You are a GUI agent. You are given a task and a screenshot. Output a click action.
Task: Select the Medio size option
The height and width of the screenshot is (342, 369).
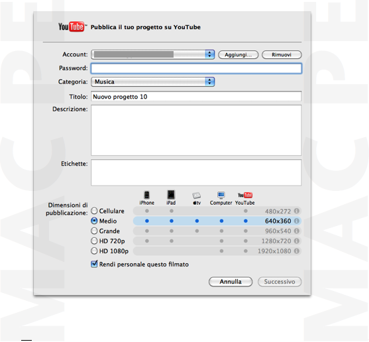(x=94, y=221)
